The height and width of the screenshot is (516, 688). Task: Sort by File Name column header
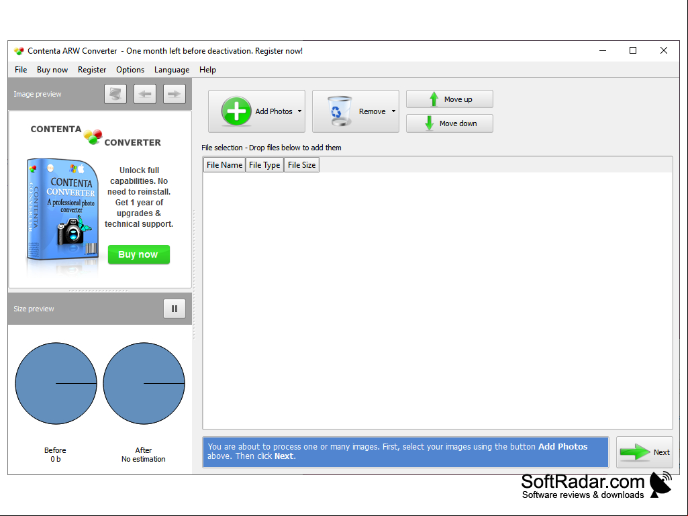(x=224, y=165)
